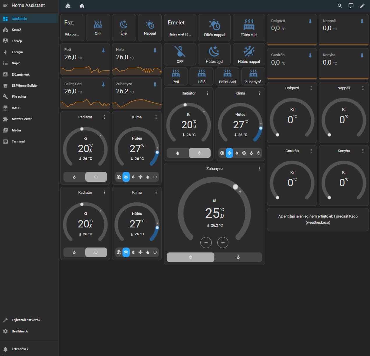Open Konyha thermostat three-dot menu
This screenshot has height=356, width=370.
coord(363,151)
